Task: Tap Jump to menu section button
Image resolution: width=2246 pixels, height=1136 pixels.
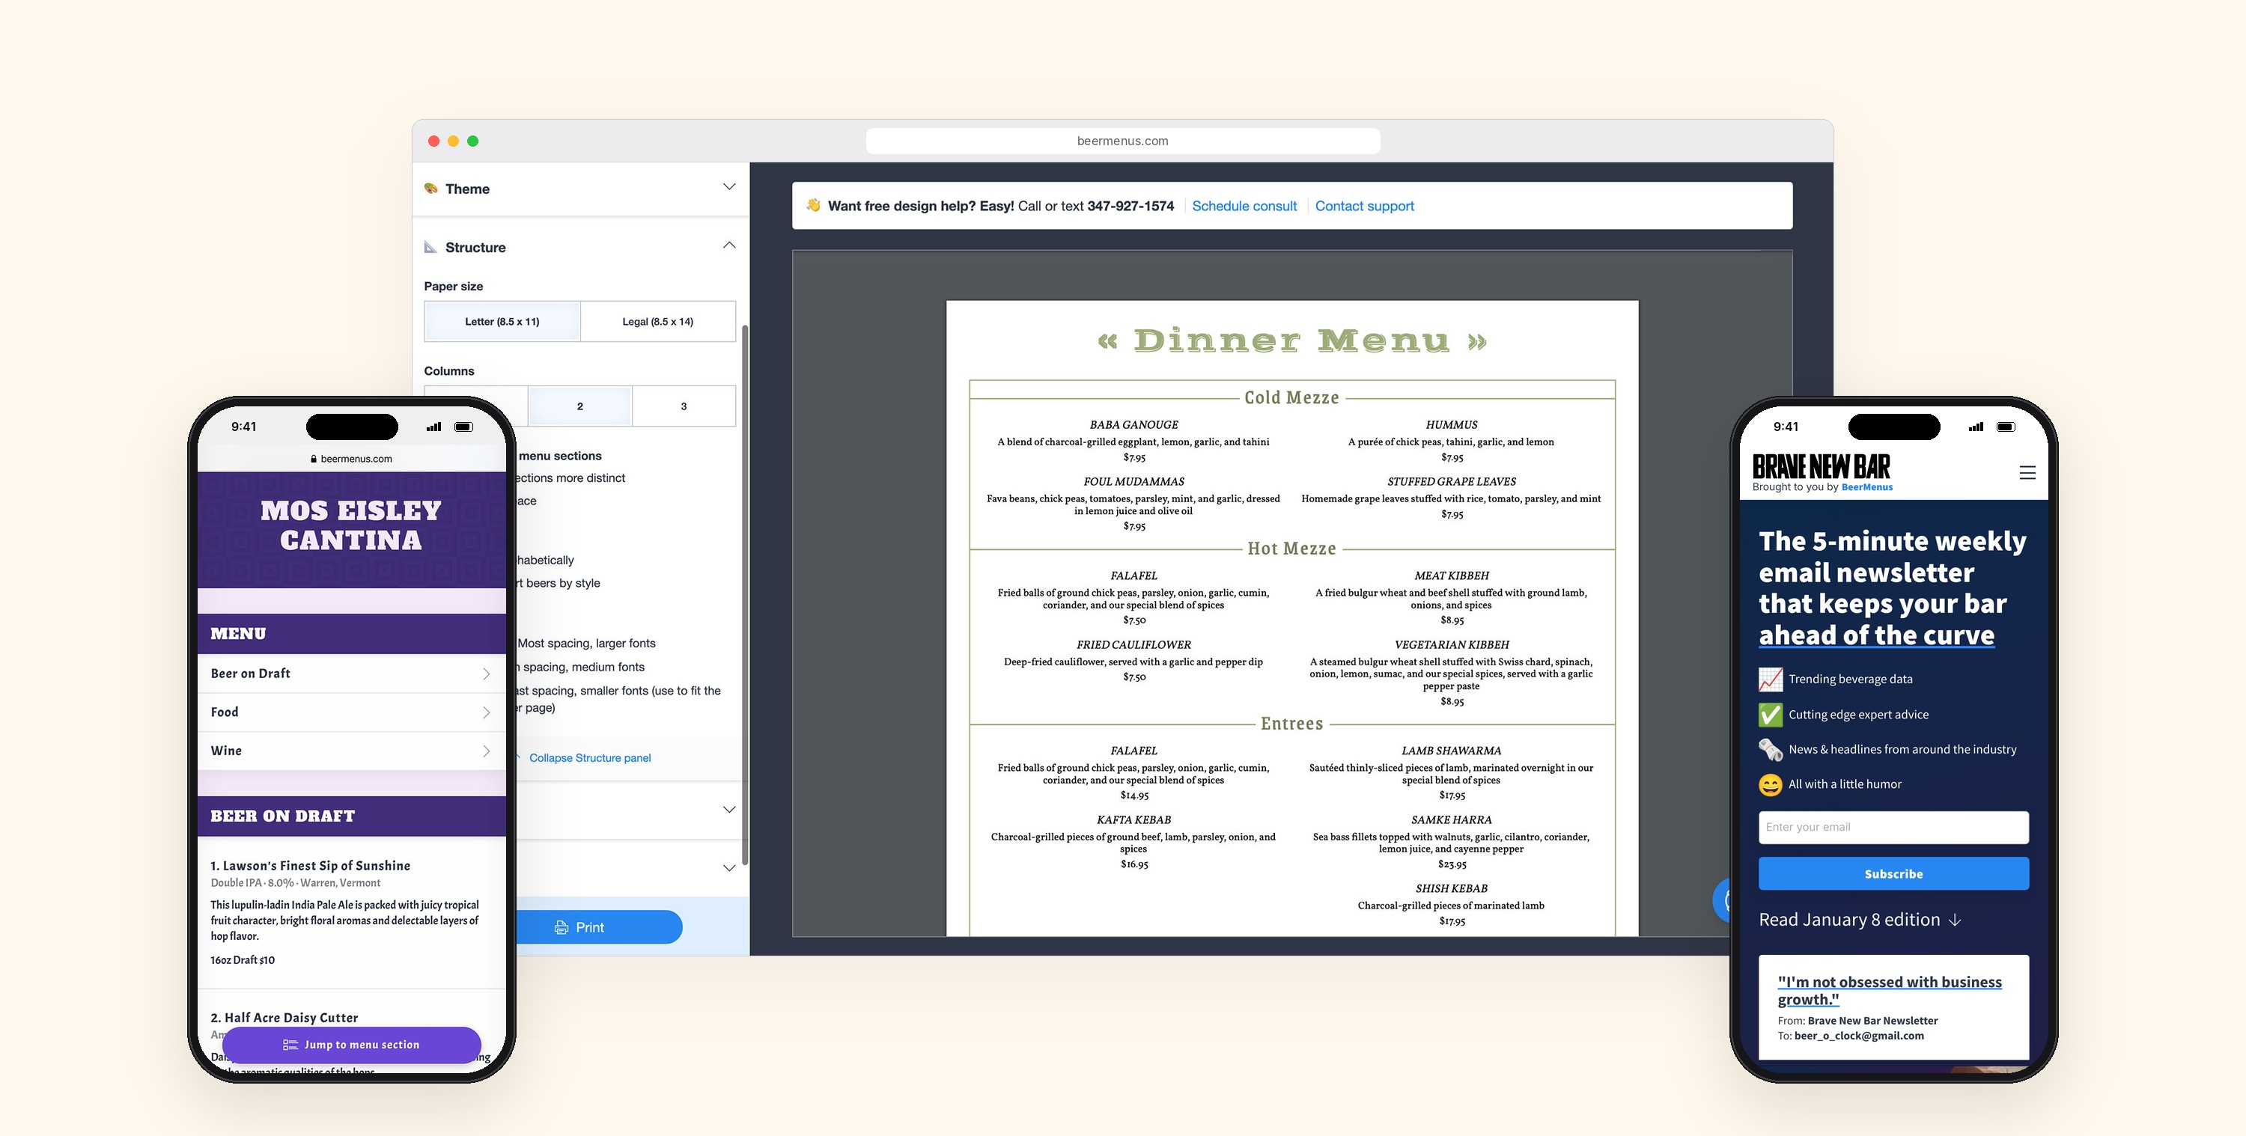Action: [351, 1045]
